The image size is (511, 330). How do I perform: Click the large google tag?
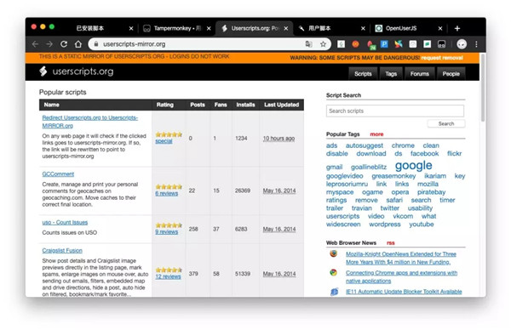(413, 165)
